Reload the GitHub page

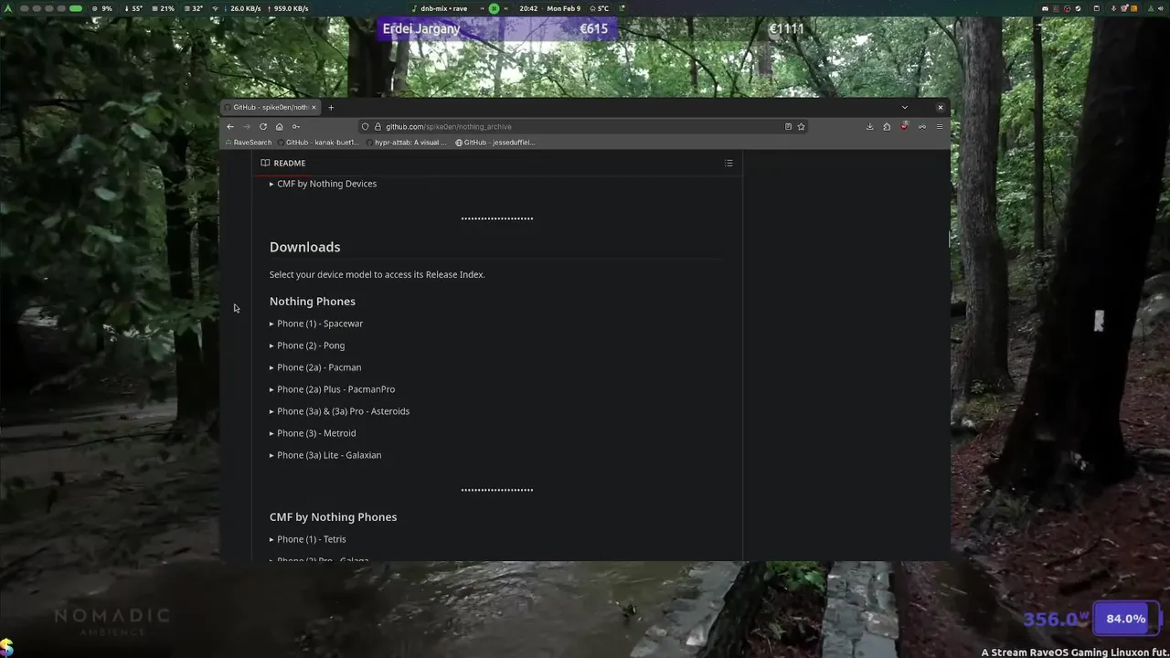point(263,126)
